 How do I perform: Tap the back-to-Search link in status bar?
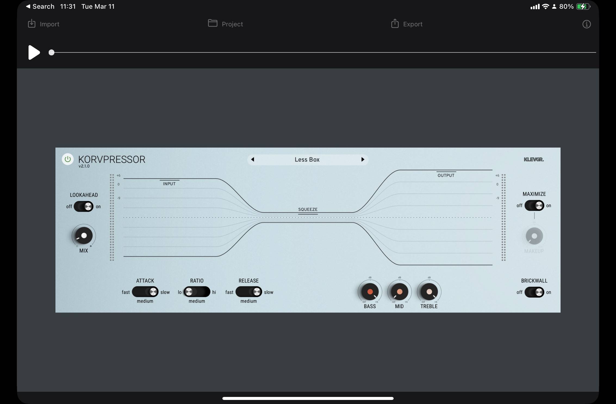(40, 7)
